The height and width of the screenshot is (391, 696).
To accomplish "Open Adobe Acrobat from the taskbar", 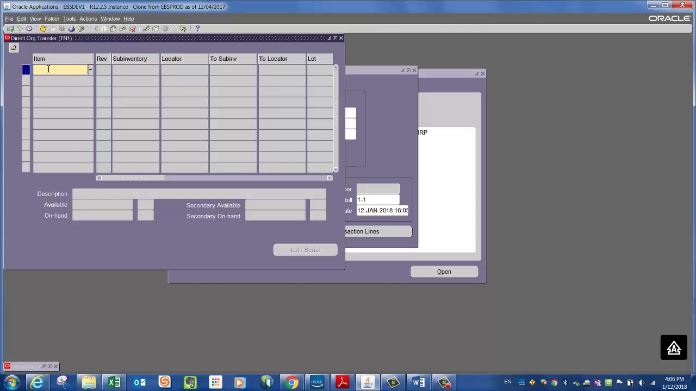I will coord(343,383).
